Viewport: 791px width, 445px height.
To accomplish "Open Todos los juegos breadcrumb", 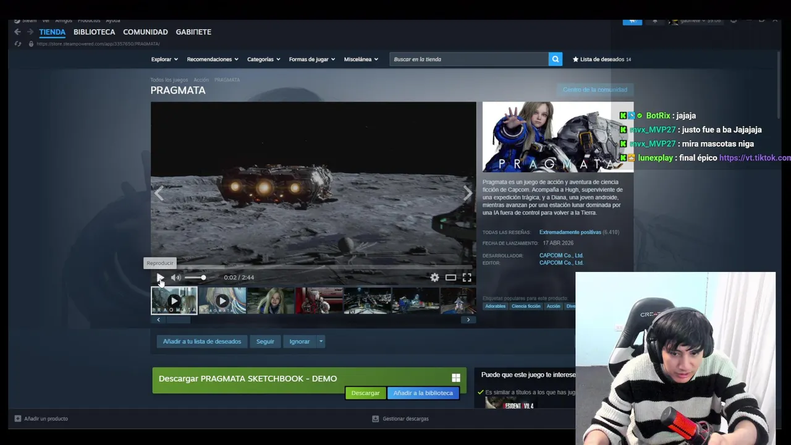I will click(x=169, y=80).
